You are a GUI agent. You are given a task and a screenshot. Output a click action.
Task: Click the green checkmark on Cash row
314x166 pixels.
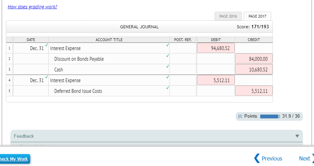point(167,66)
